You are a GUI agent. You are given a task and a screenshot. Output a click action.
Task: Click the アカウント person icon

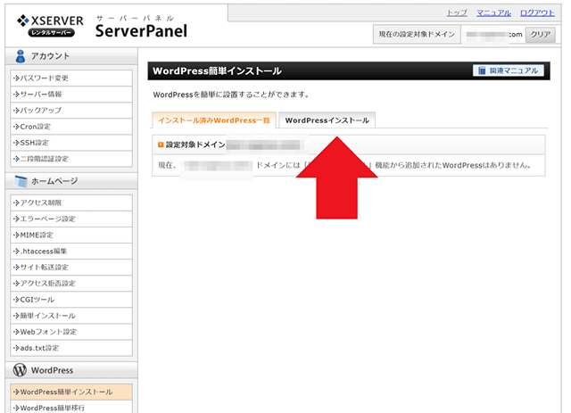(x=21, y=56)
